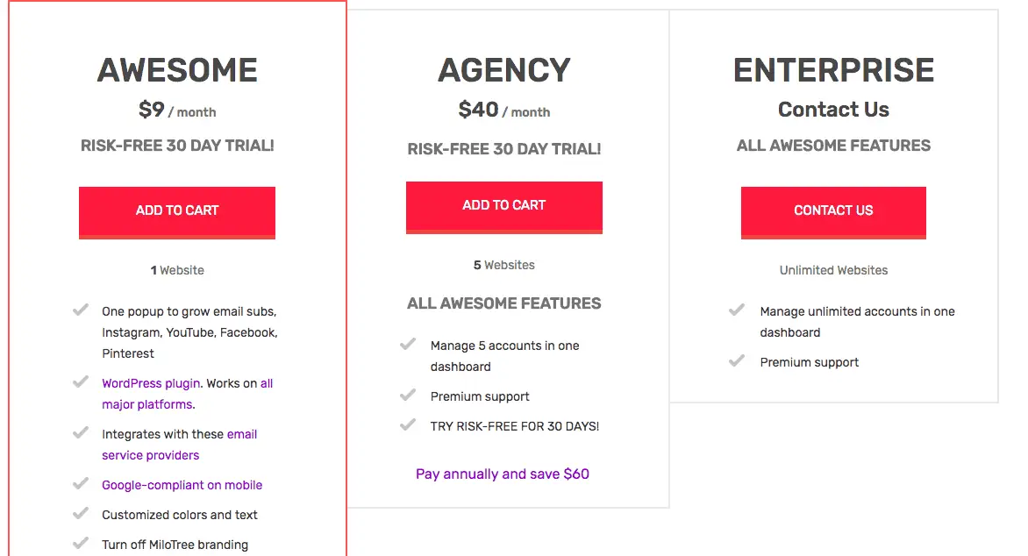This screenshot has height=556, width=1028.
Task: Click checkmark beside Manage 5 accounts
Action: [408, 345]
